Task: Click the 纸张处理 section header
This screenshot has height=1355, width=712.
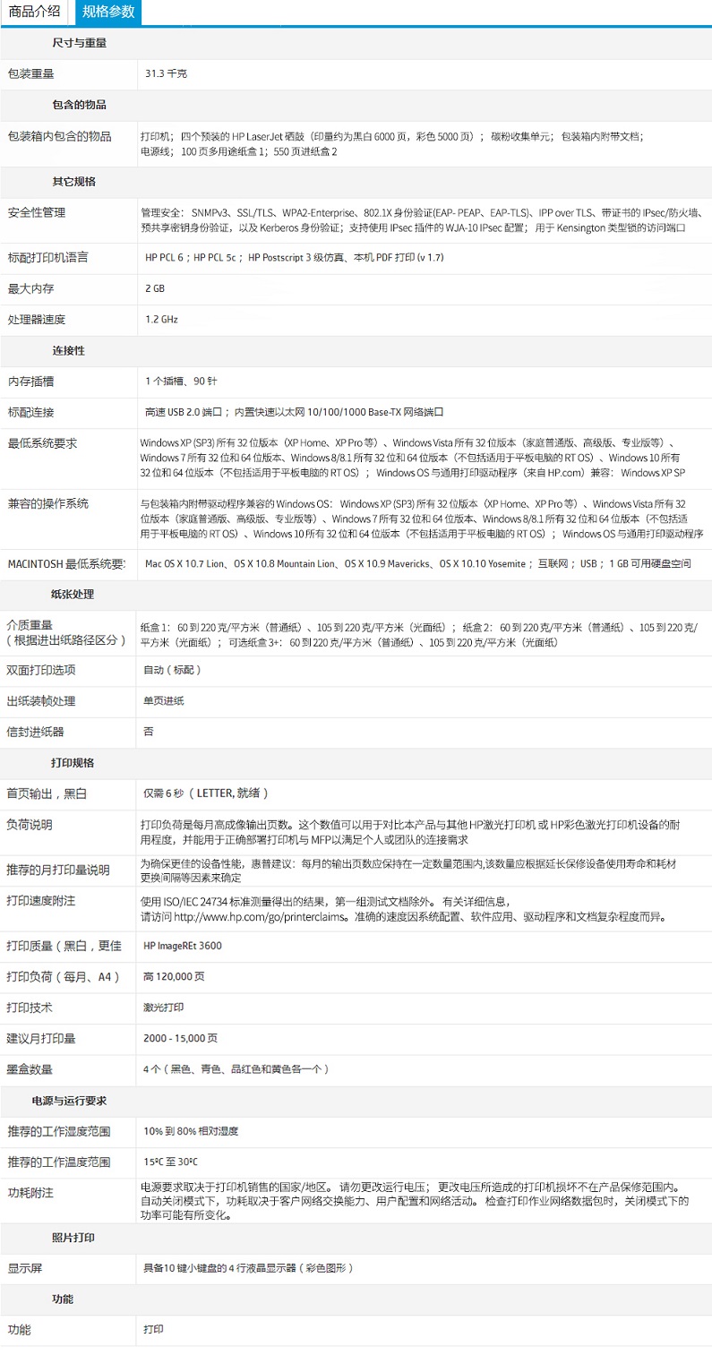Action: [x=73, y=595]
